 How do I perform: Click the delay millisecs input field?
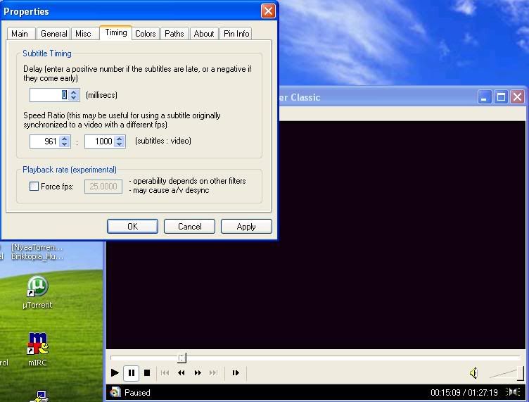pos(49,95)
